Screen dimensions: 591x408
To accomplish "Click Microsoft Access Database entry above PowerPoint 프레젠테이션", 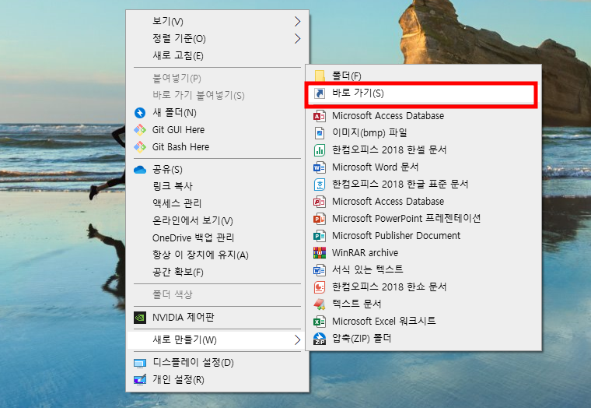I will click(x=423, y=201).
